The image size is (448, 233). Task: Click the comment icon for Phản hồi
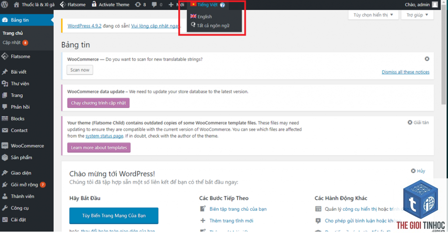5,107
